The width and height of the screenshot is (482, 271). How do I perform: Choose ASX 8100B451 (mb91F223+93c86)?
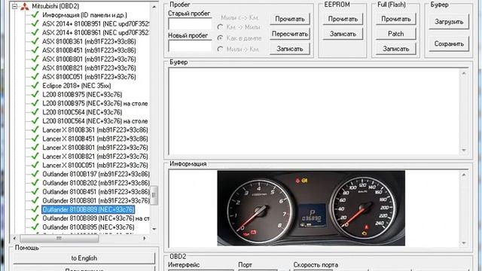[89, 50]
